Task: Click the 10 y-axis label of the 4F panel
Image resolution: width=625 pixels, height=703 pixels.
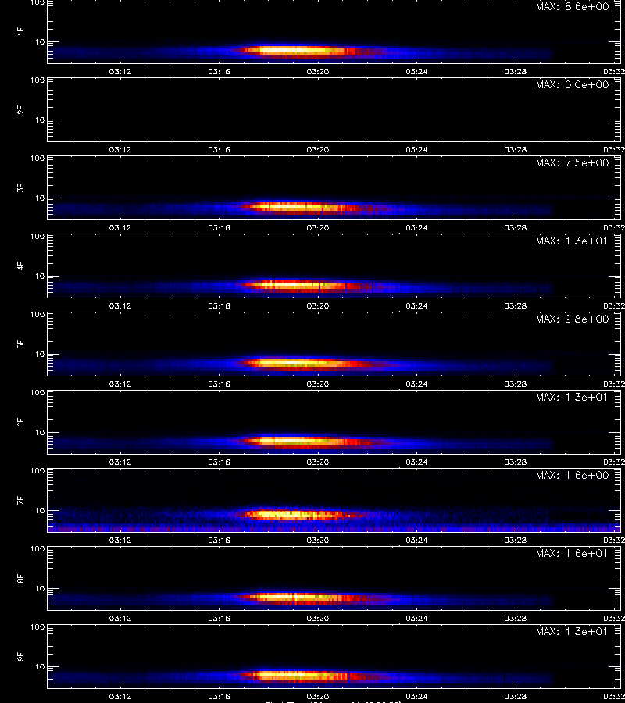Action: (x=40, y=277)
